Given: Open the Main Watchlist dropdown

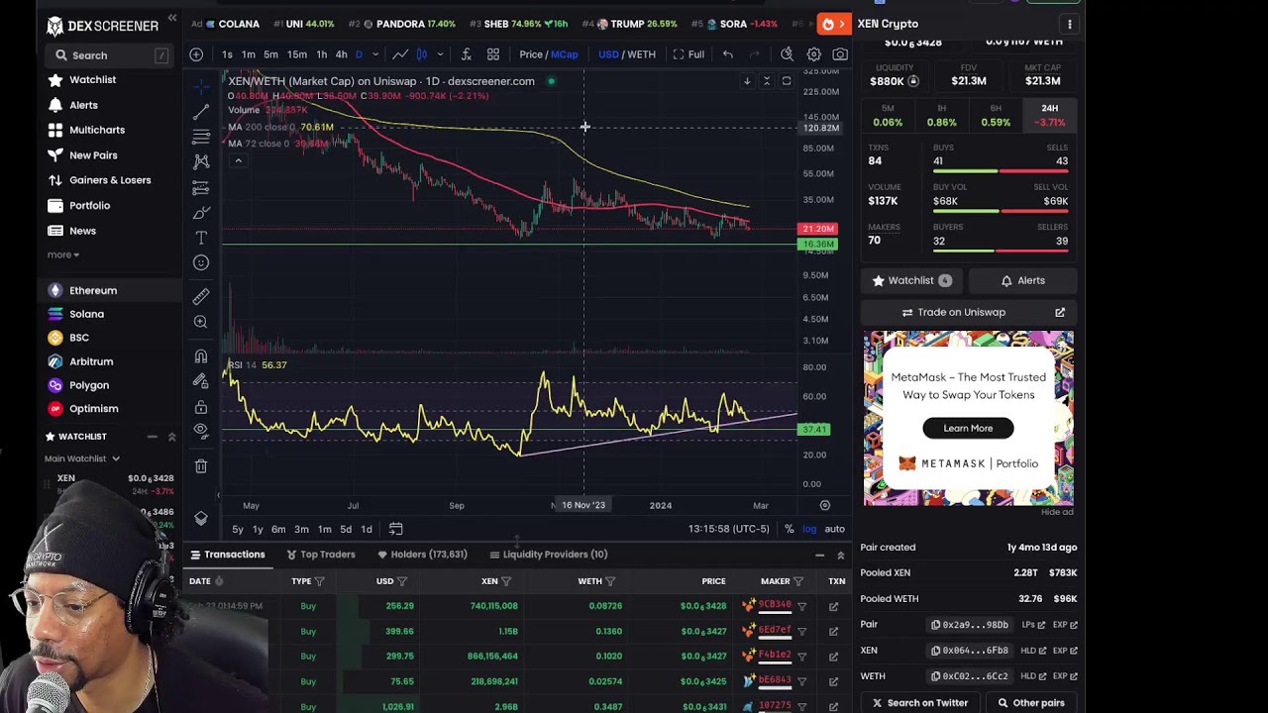Looking at the screenshot, I should [x=82, y=458].
